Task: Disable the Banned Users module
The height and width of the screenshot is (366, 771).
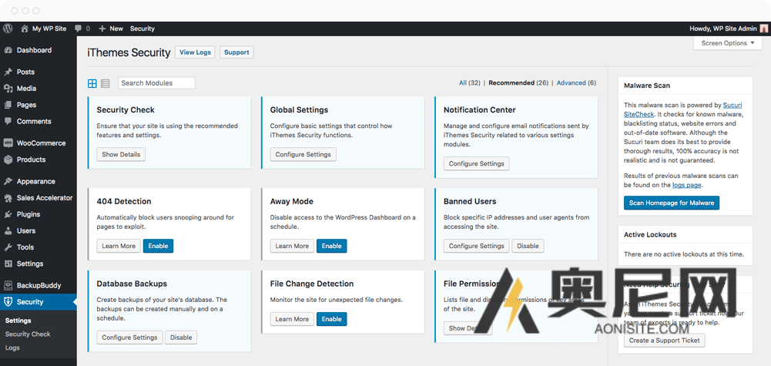Action: (x=528, y=246)
